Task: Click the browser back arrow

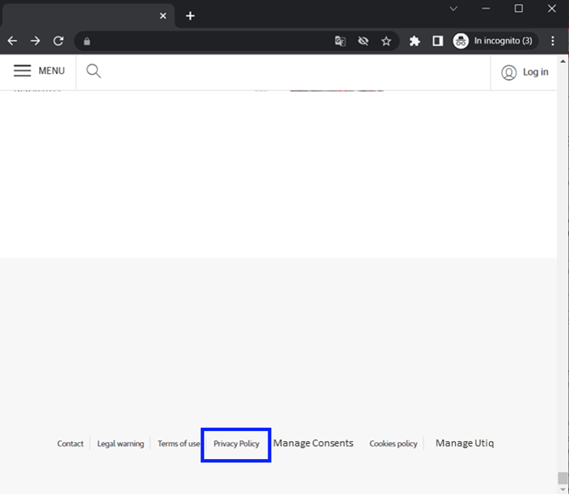Action: tap(12, 41)
